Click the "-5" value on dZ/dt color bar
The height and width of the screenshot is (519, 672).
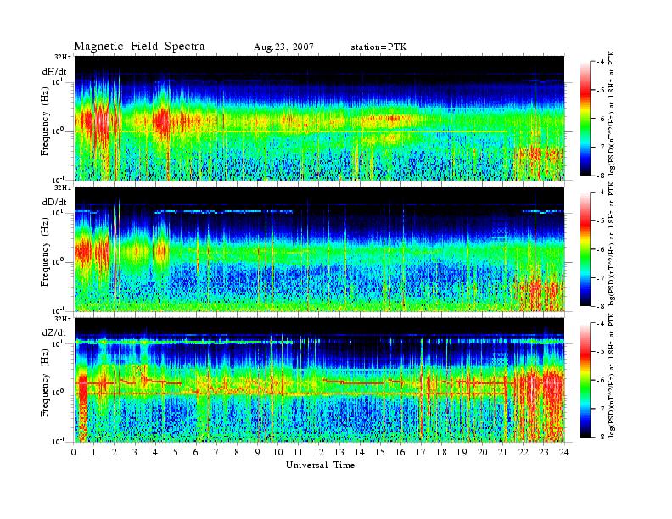click(601, 352)
